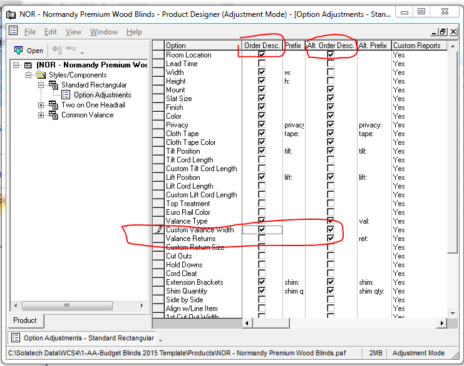Uncheck Order Desc. for Room Location
Screen dimensions: 464x366
[x=262, y=54]
